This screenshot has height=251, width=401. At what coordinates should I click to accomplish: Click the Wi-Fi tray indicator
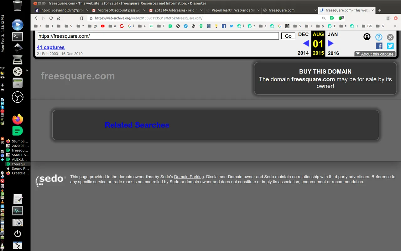[3, 68]
